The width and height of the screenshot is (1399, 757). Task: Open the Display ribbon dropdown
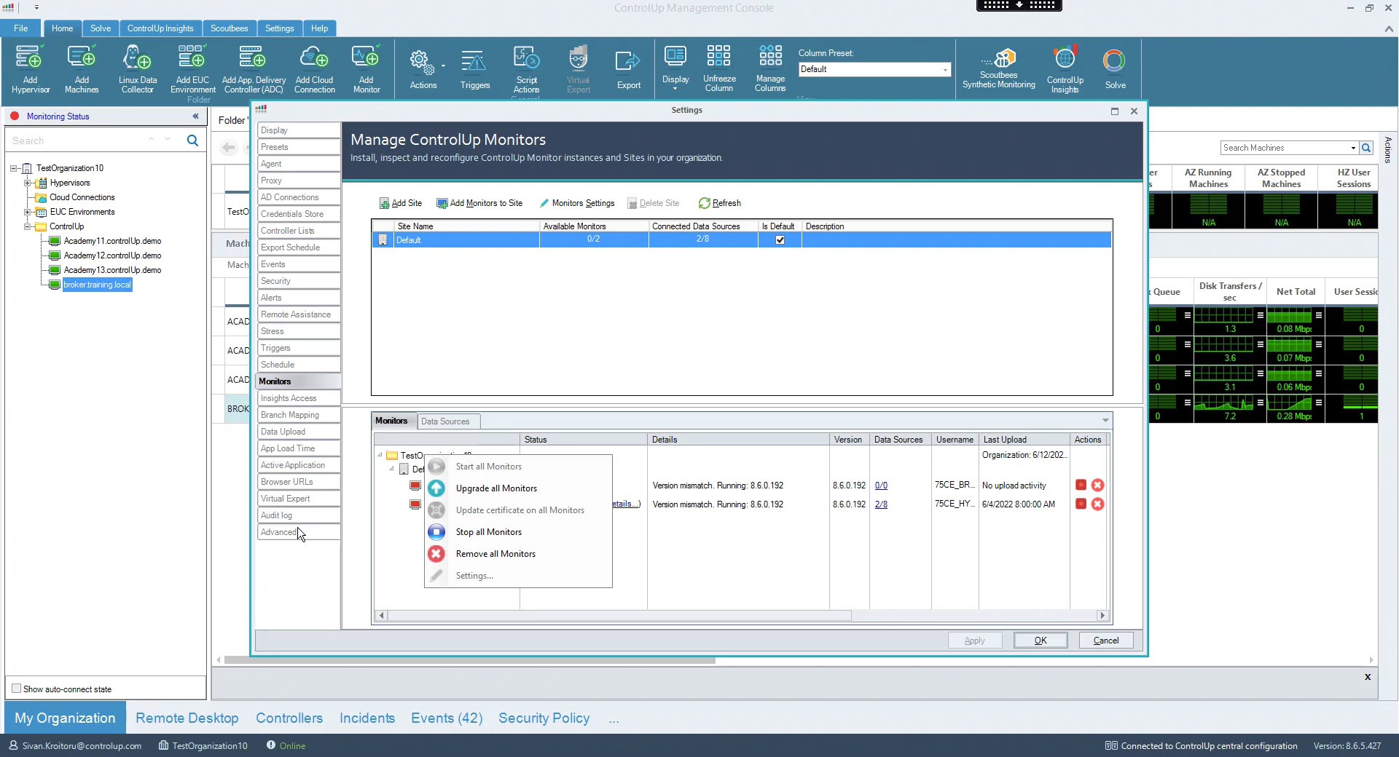coord(675,68)
